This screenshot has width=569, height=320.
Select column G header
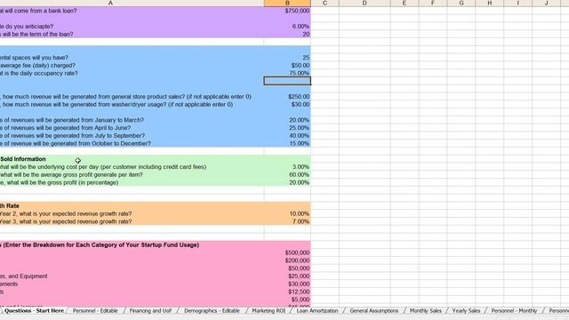[461, 3]
